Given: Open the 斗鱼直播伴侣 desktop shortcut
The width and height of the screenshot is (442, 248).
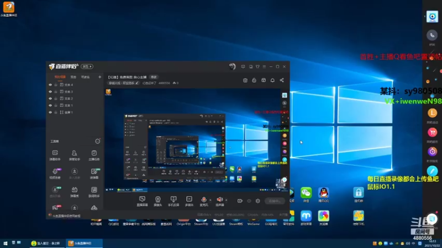Looking at the screenshot, I should pos(9,9).
